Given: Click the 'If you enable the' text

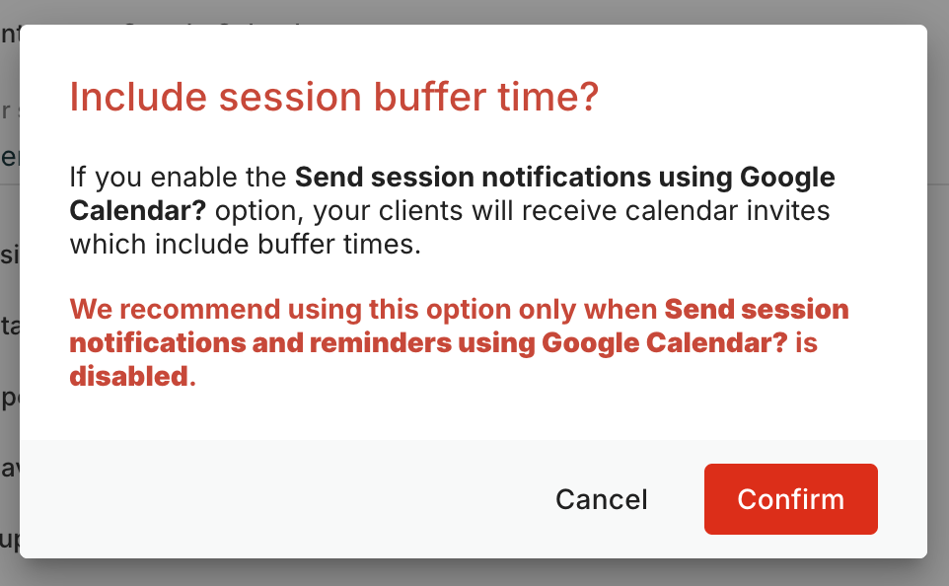Looking at the screenshot, I should click(x=178, y=178).
